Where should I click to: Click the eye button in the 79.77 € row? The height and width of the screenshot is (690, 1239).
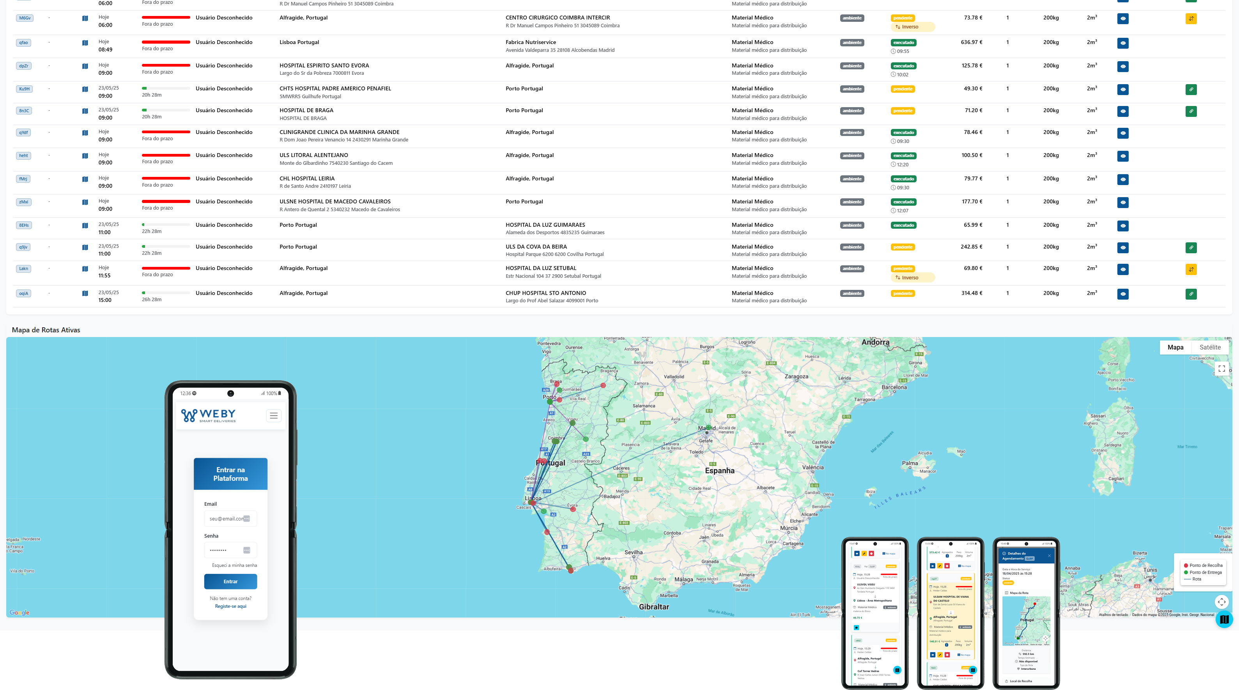click(1122, 179)
